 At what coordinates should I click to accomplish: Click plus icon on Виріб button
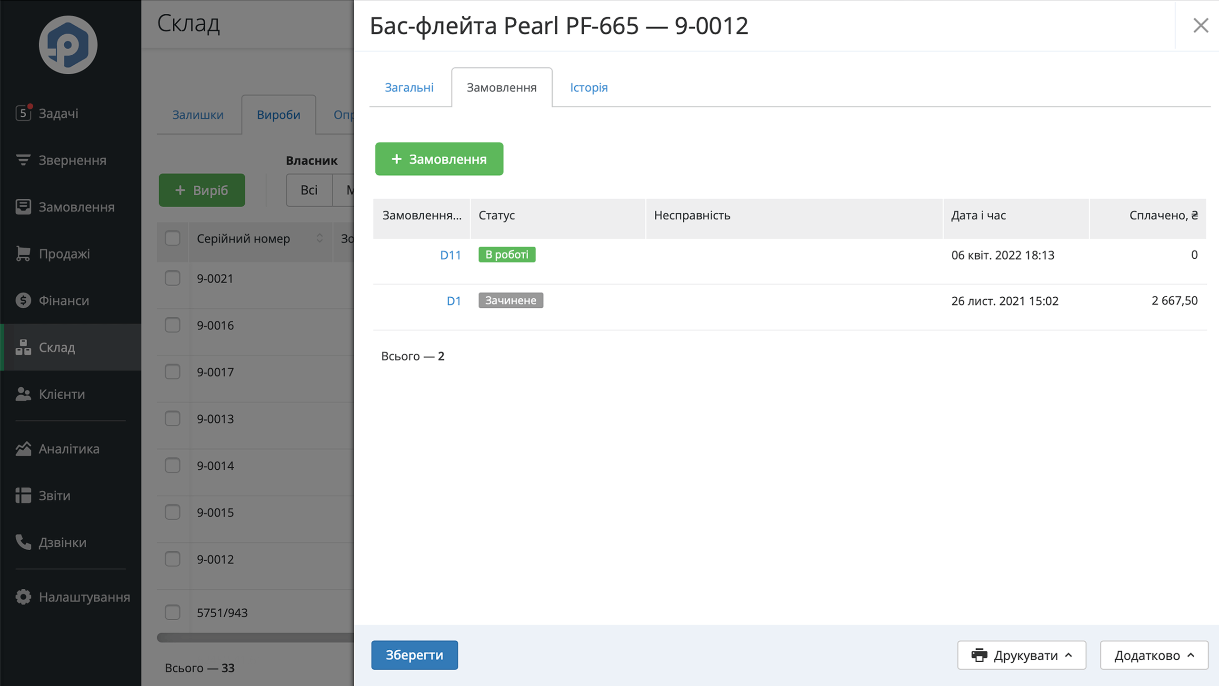point(180,190)
